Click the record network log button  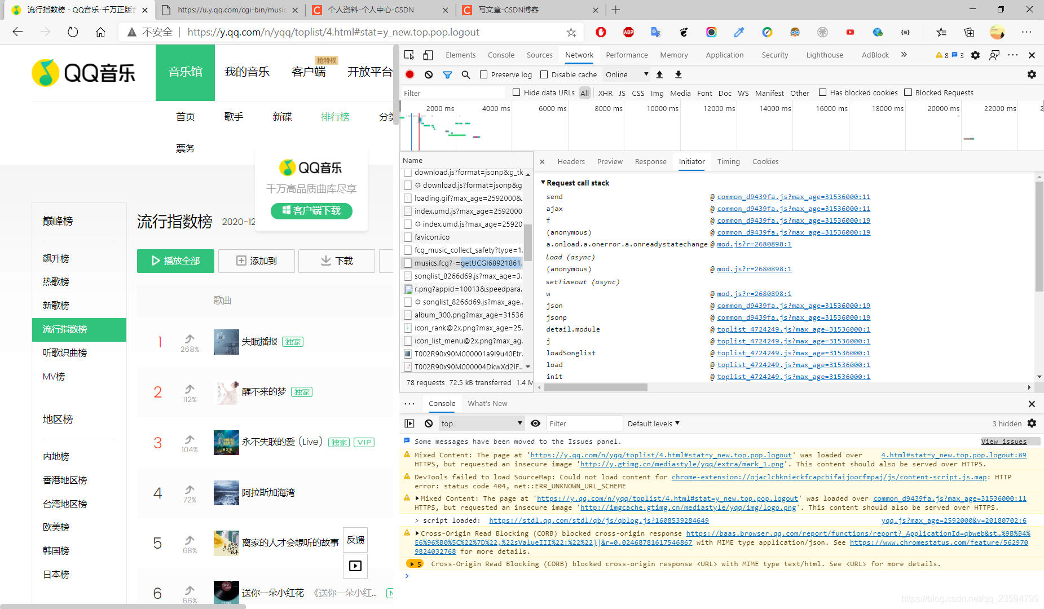click(x=410, y=74)
